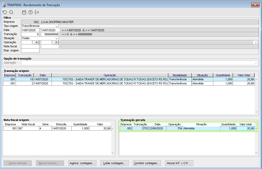Viewport: 262px width, 169px height.
Task: Click scroll down arrow in Nota fiscal origem grid
Action: 113,153
